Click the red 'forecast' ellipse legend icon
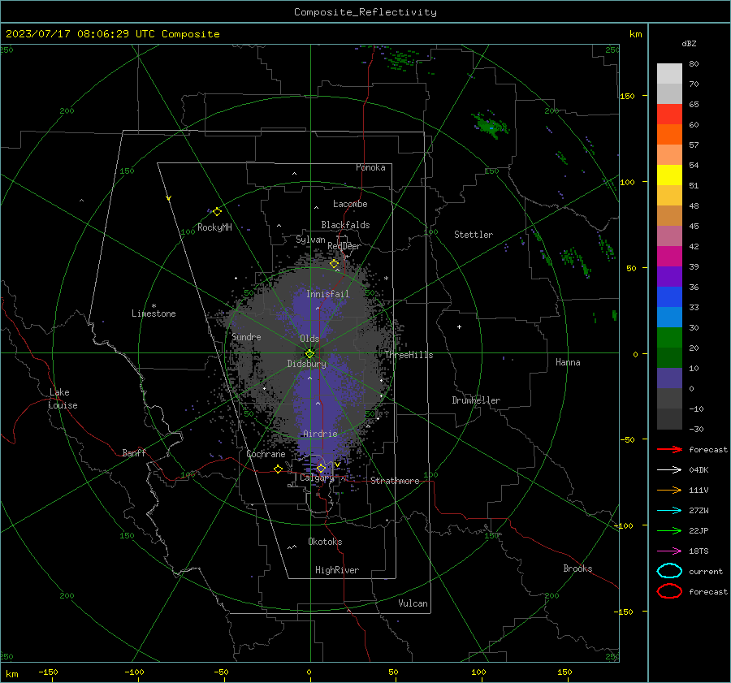 (x=669, y=591)
